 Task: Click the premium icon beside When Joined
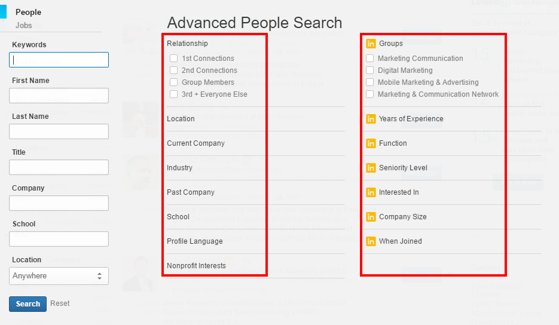tap(371, 241)
